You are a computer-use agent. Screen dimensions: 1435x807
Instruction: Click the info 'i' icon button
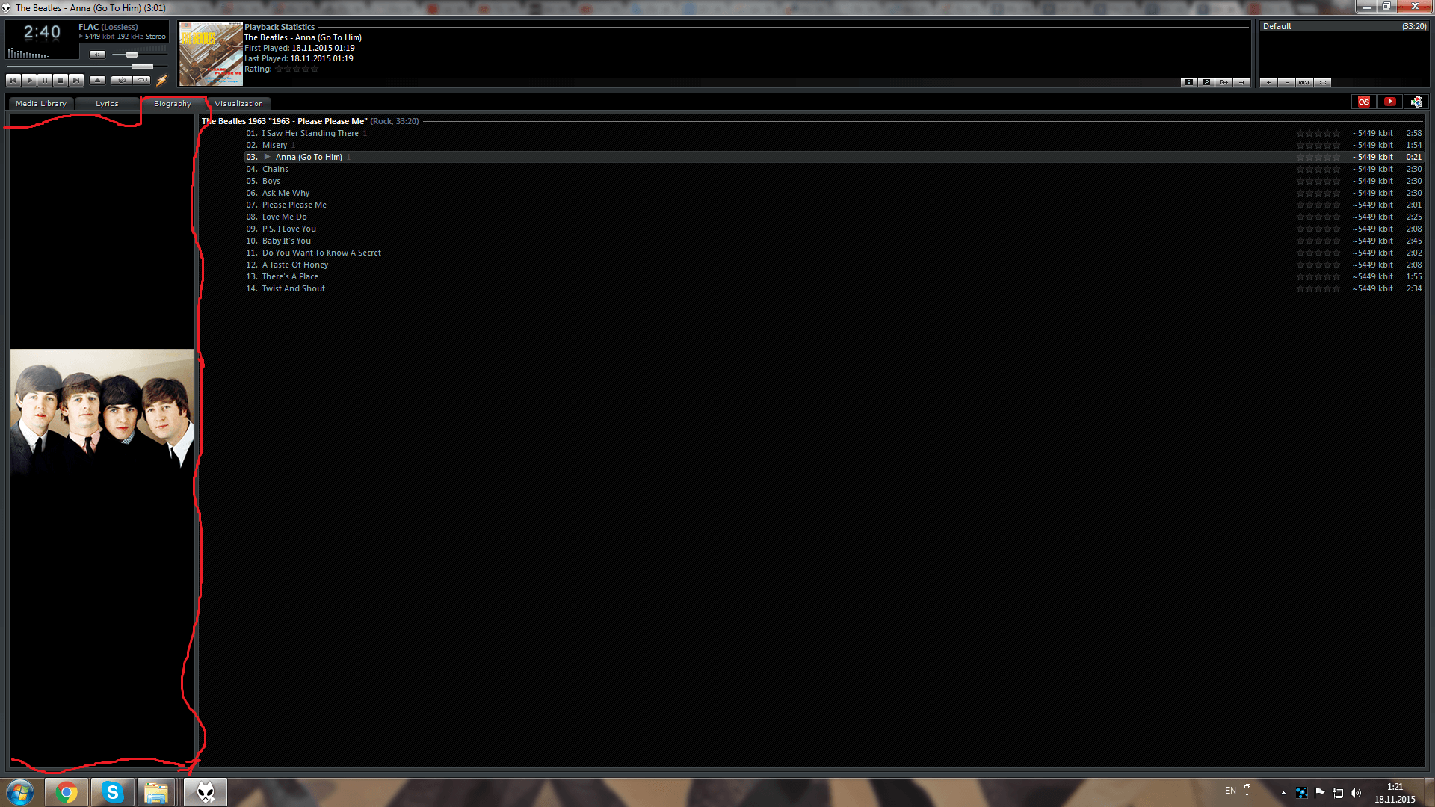[x=1188, y=82]
